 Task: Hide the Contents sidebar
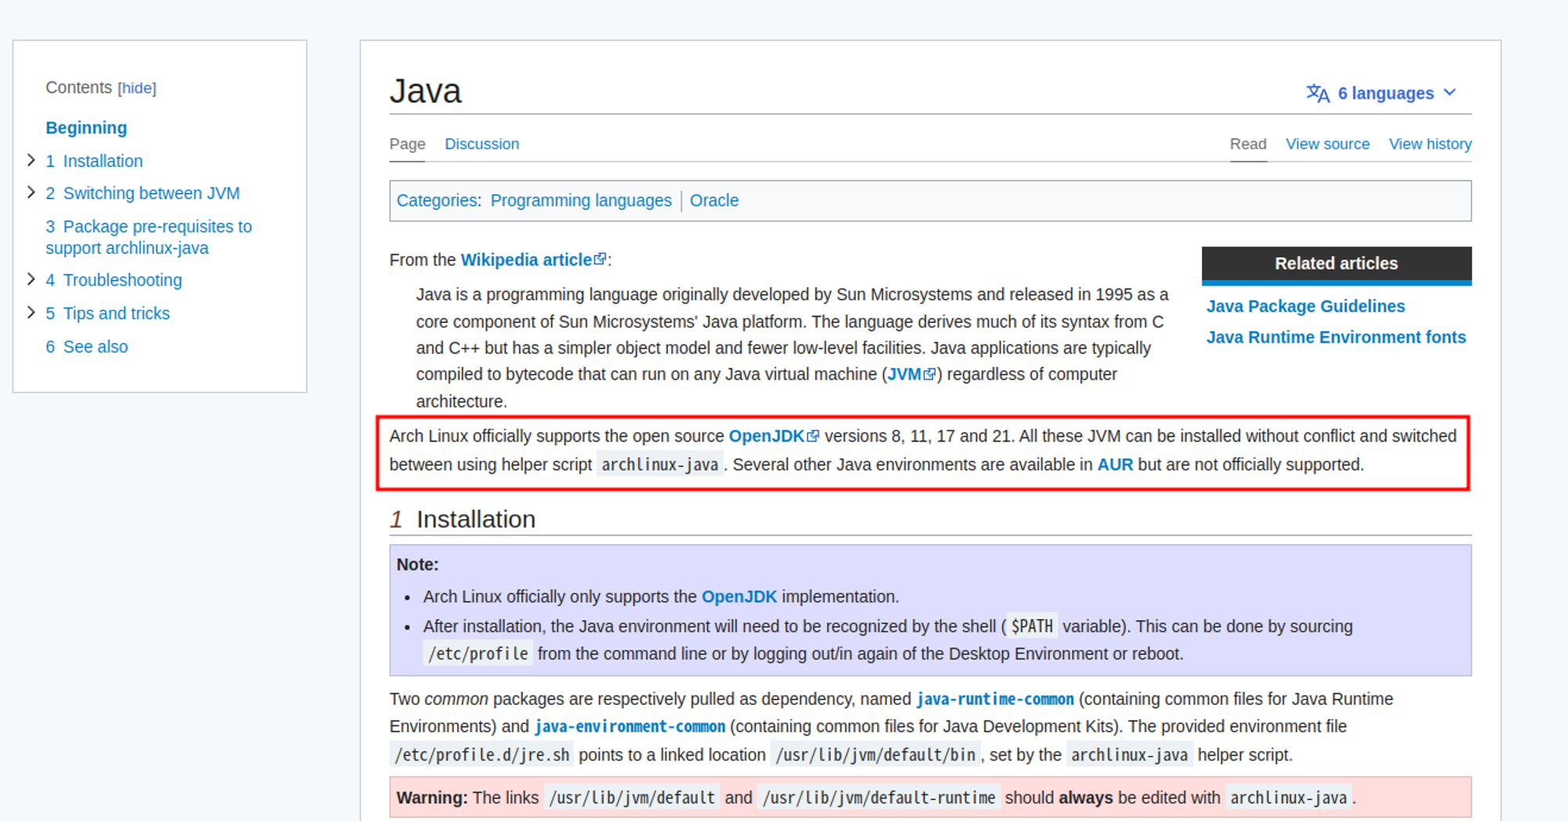(x=136, y=88)
